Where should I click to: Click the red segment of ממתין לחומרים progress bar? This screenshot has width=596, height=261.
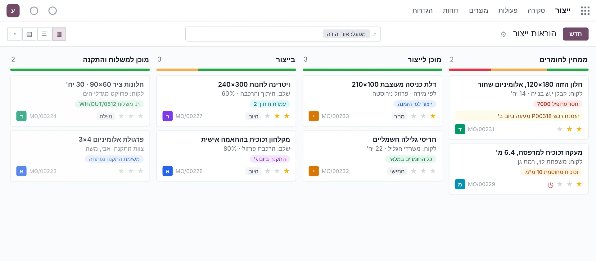pos(470,70)
